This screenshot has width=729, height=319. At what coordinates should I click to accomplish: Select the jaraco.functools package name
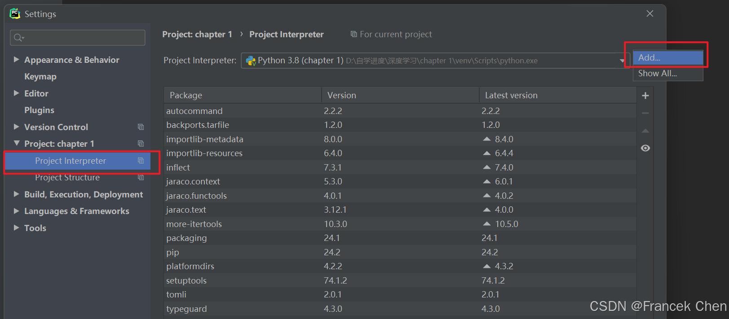pyautogui.click(x=196, y=196)
